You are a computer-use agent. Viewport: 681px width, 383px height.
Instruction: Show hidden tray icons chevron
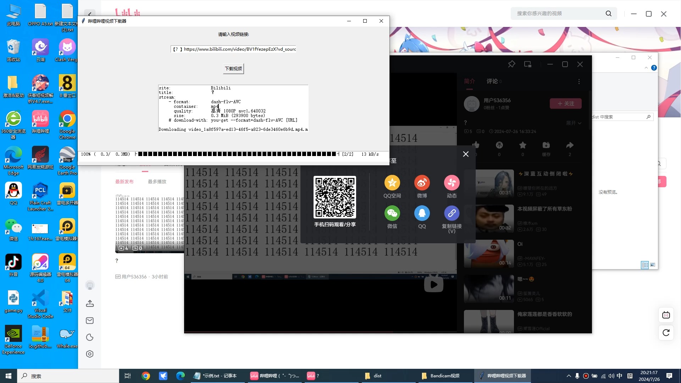(x=569, y=376)
